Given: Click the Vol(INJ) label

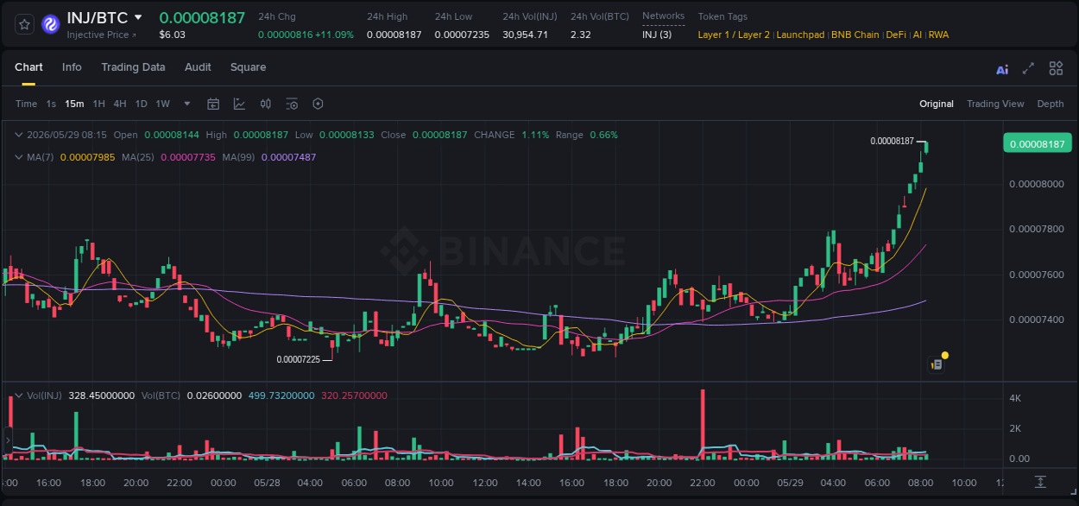Looking at the screenshot, I should point(44,395).
